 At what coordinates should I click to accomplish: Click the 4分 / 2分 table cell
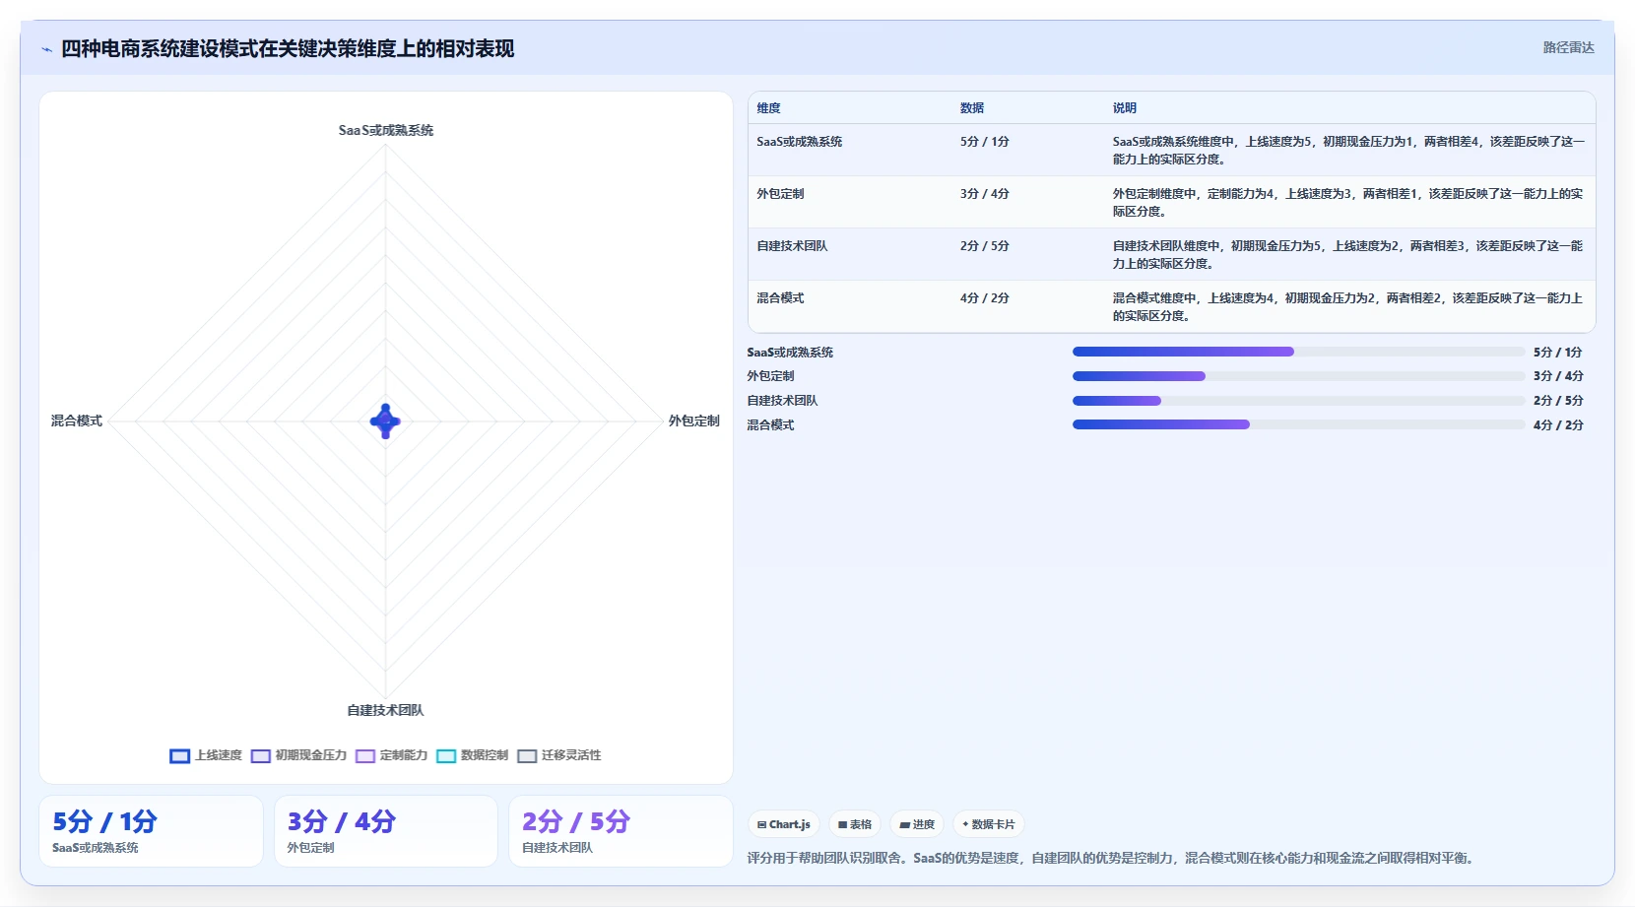pos(984,298)
